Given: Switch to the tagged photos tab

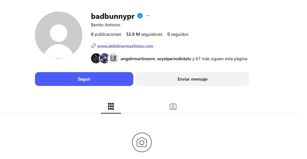Looking at the screenshot, I should [173, 106].
